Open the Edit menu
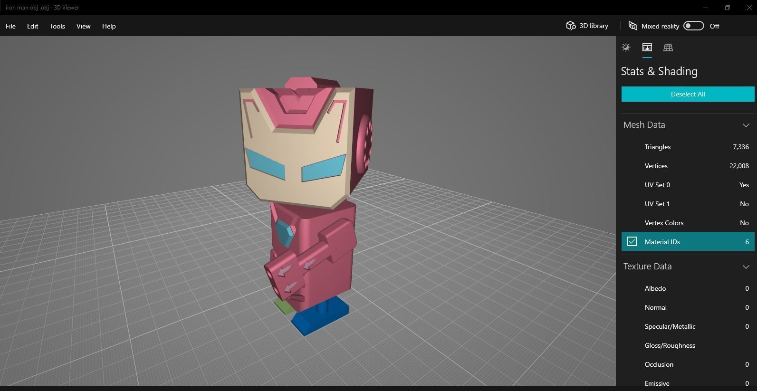This screenshot has width=757, height=391. 32,26
